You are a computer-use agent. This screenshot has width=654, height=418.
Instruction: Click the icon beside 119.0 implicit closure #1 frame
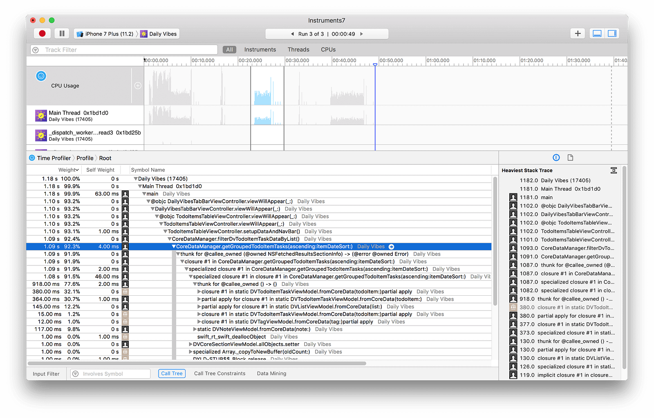coord(513,375)
